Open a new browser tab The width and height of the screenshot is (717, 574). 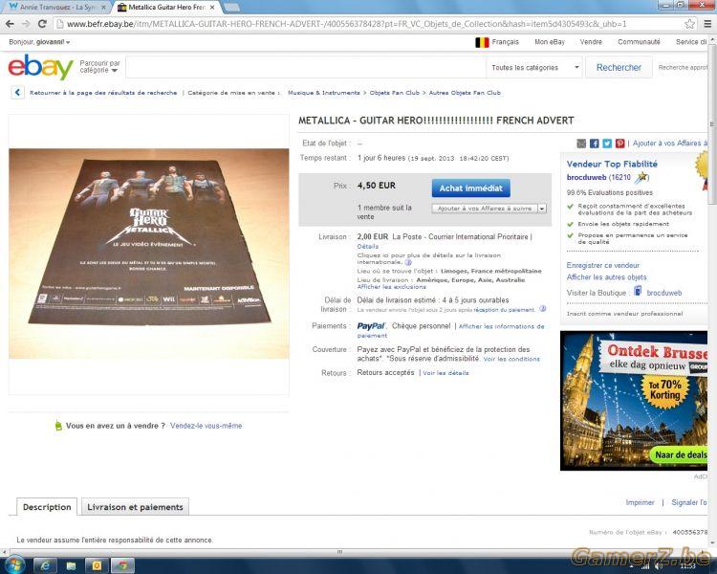(231, 8)
